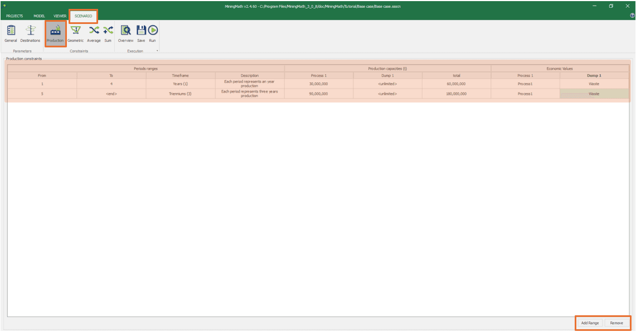The image size is (636, 332).
Task: Open the Average constraints icon
Action: click(94, 33)
